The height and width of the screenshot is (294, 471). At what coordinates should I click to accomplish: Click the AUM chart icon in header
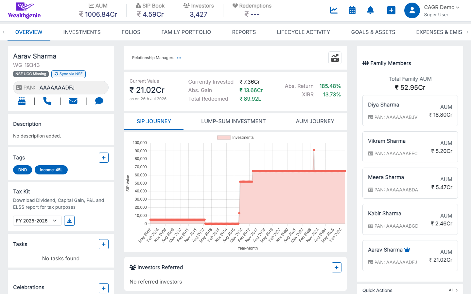pyautogui.click(x=91, y=6)
